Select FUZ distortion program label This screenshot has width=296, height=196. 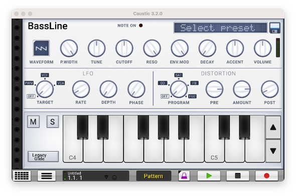[192, 96]
